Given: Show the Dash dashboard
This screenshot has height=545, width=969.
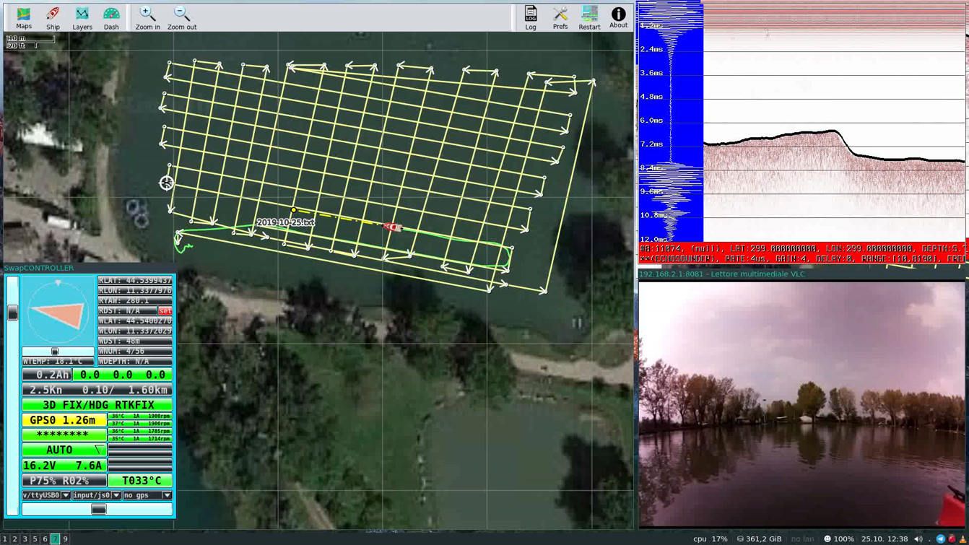Looking at the screenshot, I should coord(111,17).
